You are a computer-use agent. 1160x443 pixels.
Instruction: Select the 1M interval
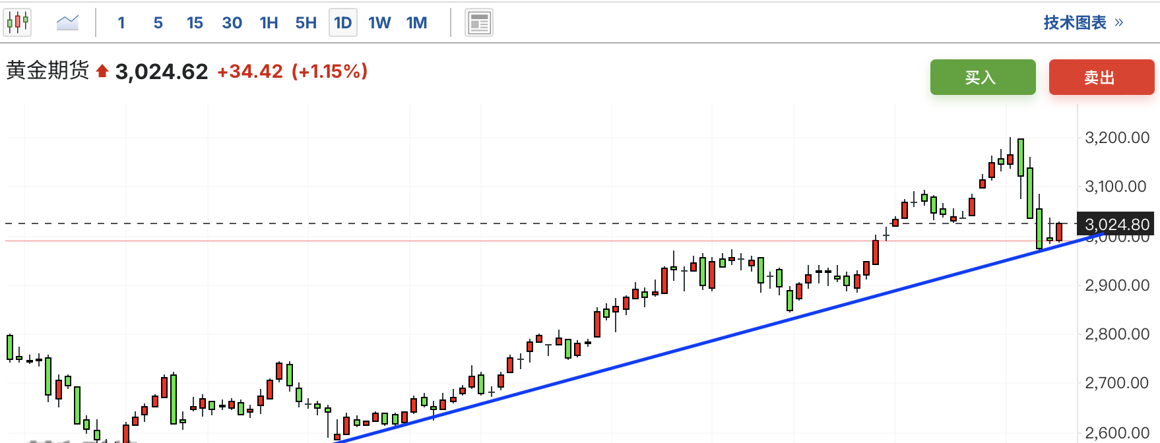[x=416, y=23]
